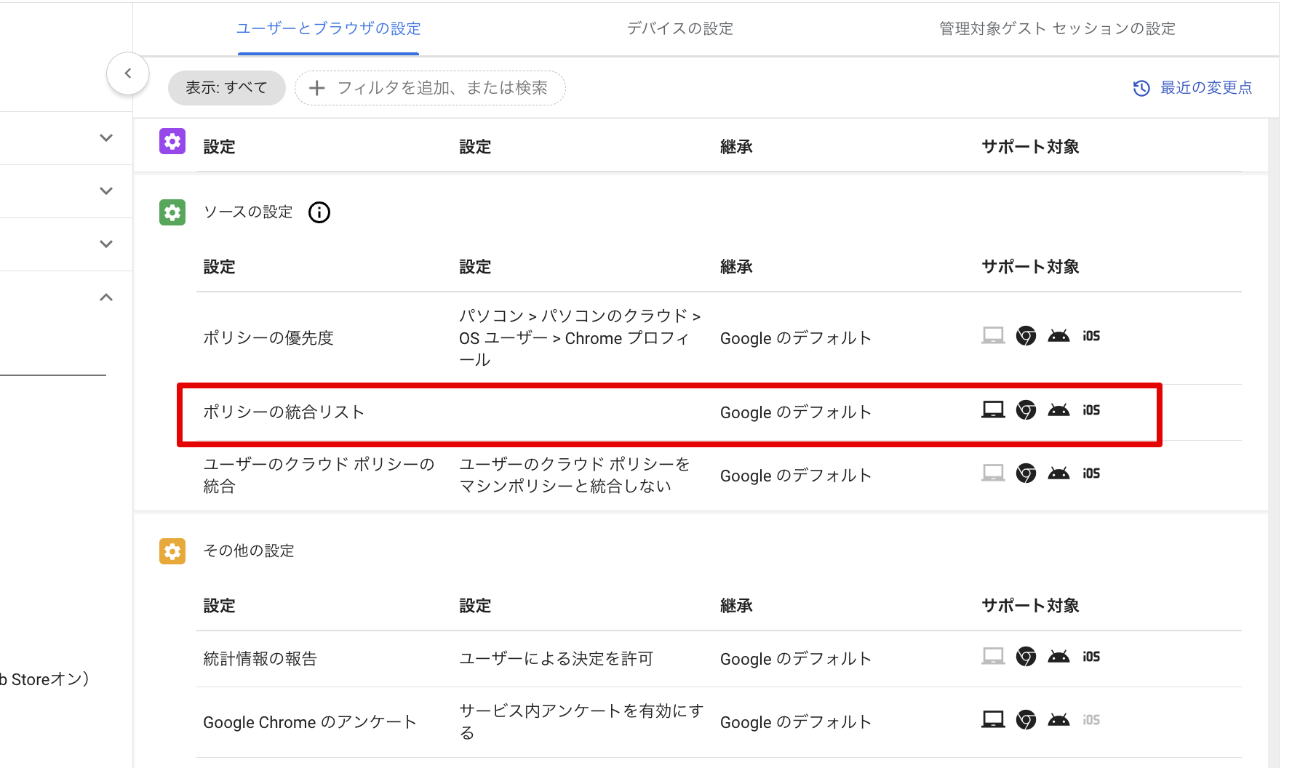Open info icon next to ソースの設定

[319, 212]
